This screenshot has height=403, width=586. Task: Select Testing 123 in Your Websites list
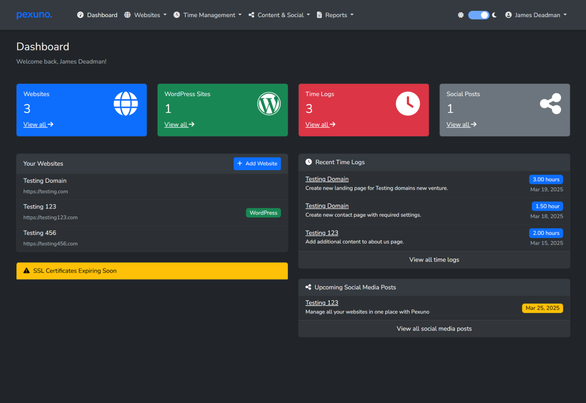152,212
